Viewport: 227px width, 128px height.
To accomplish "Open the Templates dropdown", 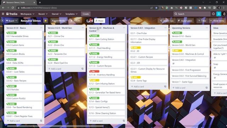I will 71,14.
